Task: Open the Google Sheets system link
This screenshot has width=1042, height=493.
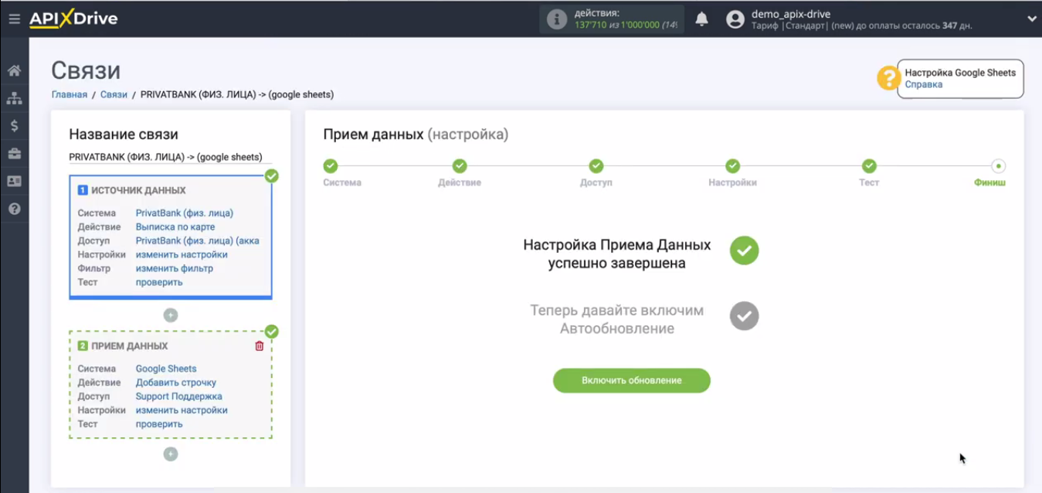Action: [x=166, y=369]
